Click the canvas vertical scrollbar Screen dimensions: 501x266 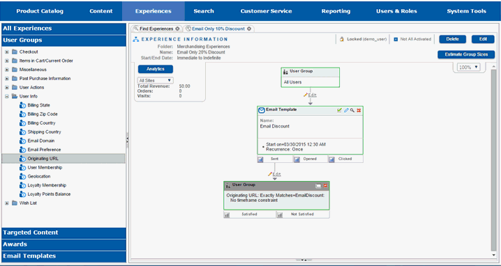494,159
